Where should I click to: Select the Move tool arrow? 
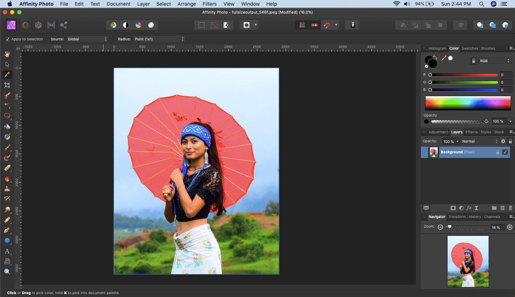pyautogui.click(x=7, y=64)
